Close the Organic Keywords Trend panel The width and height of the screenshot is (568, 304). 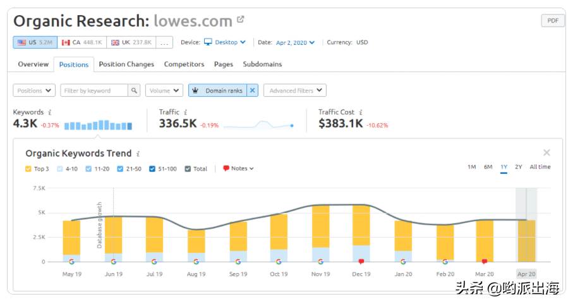tap(547, 152)
